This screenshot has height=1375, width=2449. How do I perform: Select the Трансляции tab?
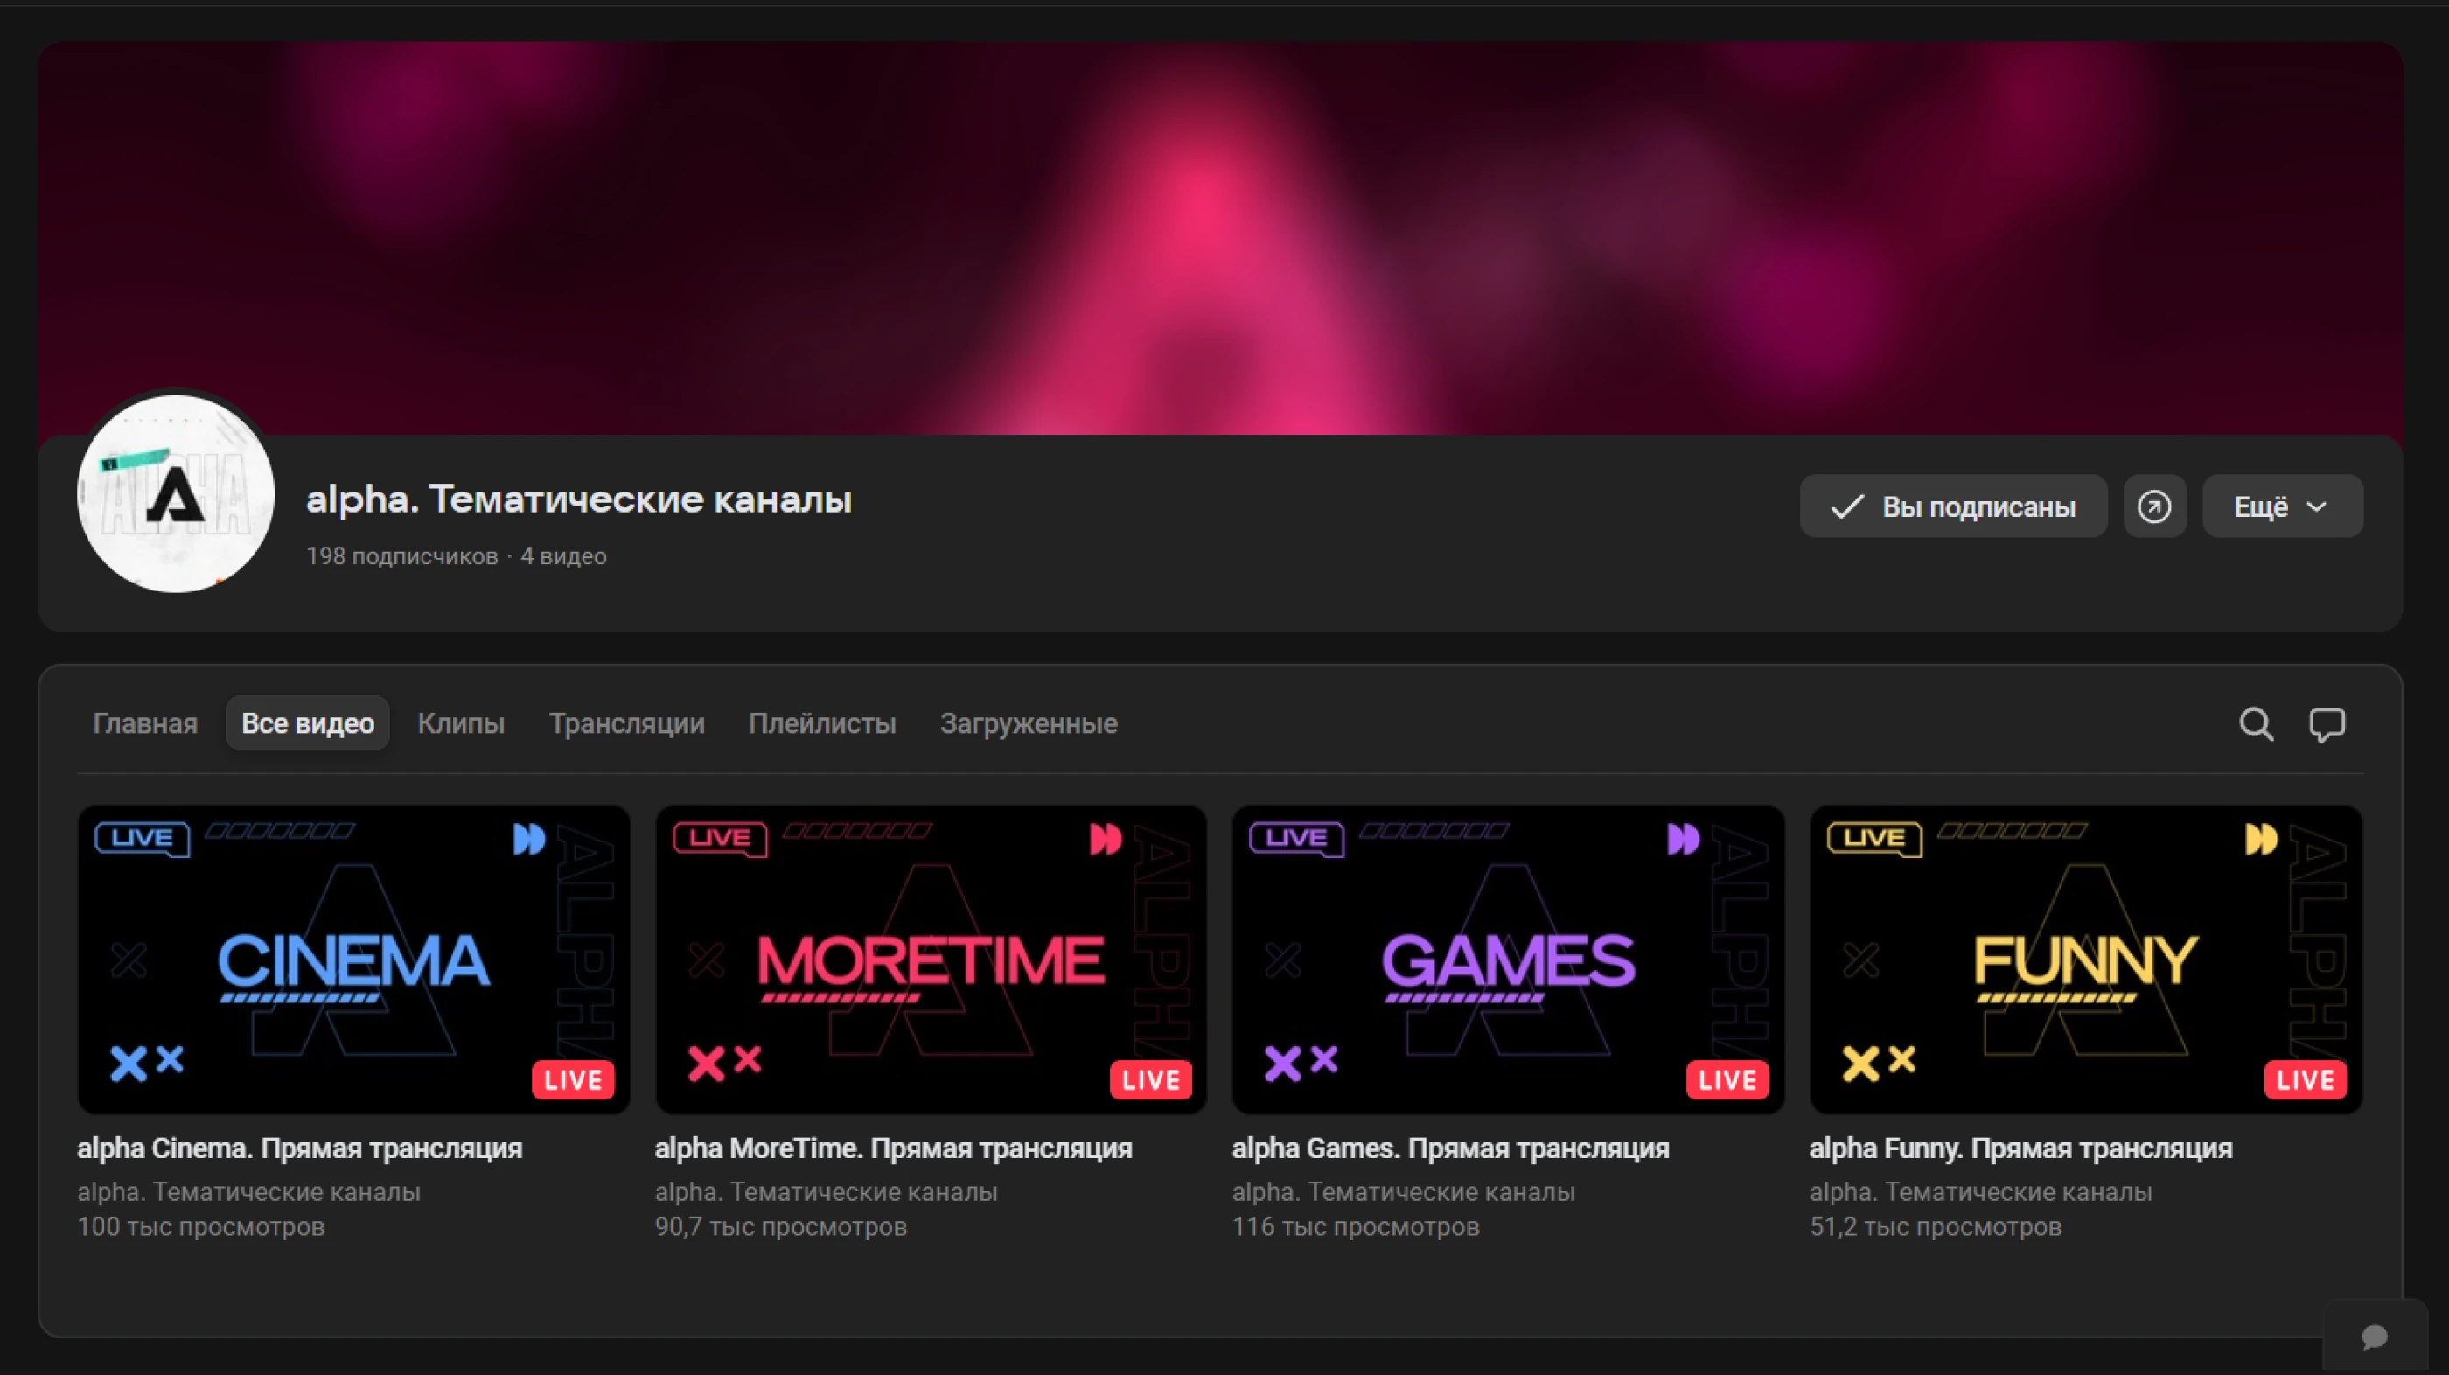click(626, 723)
